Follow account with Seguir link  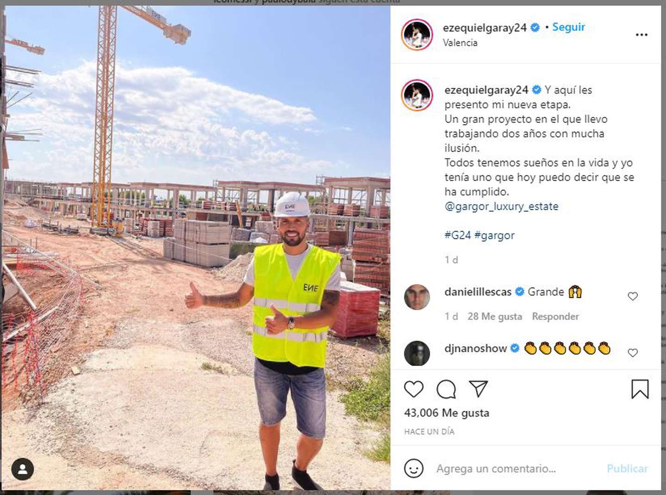coord(568,27)
